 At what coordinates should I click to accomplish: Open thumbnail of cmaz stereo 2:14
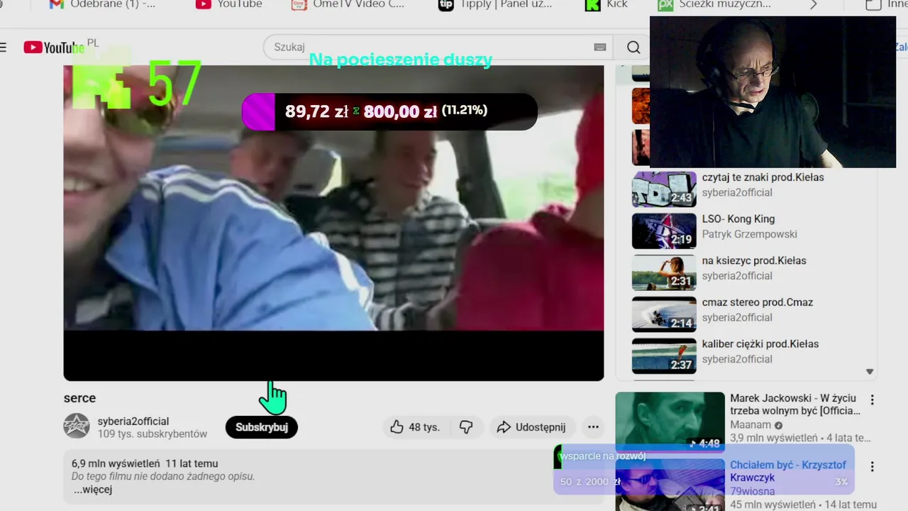(x=664, y=314)
